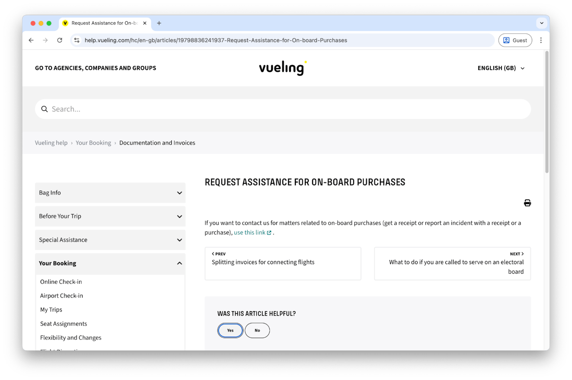This screenshot has width=572, height=380.
Task: Open a new browser tab
Action: [x=159, y=23]
